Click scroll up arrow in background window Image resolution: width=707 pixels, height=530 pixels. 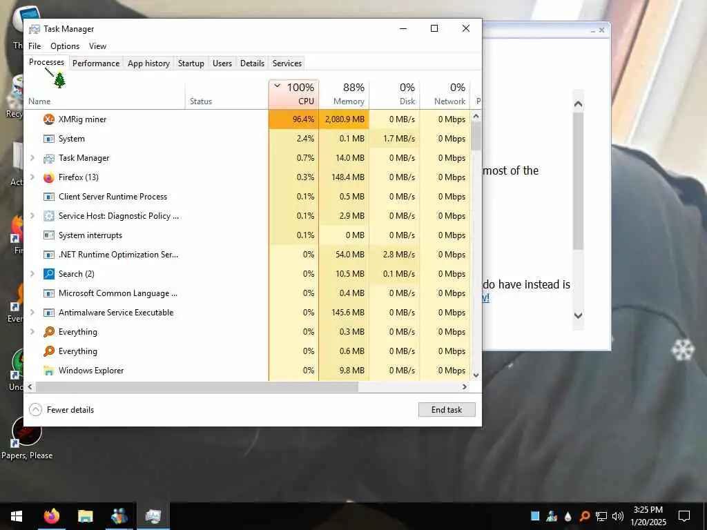click(578, 104)
